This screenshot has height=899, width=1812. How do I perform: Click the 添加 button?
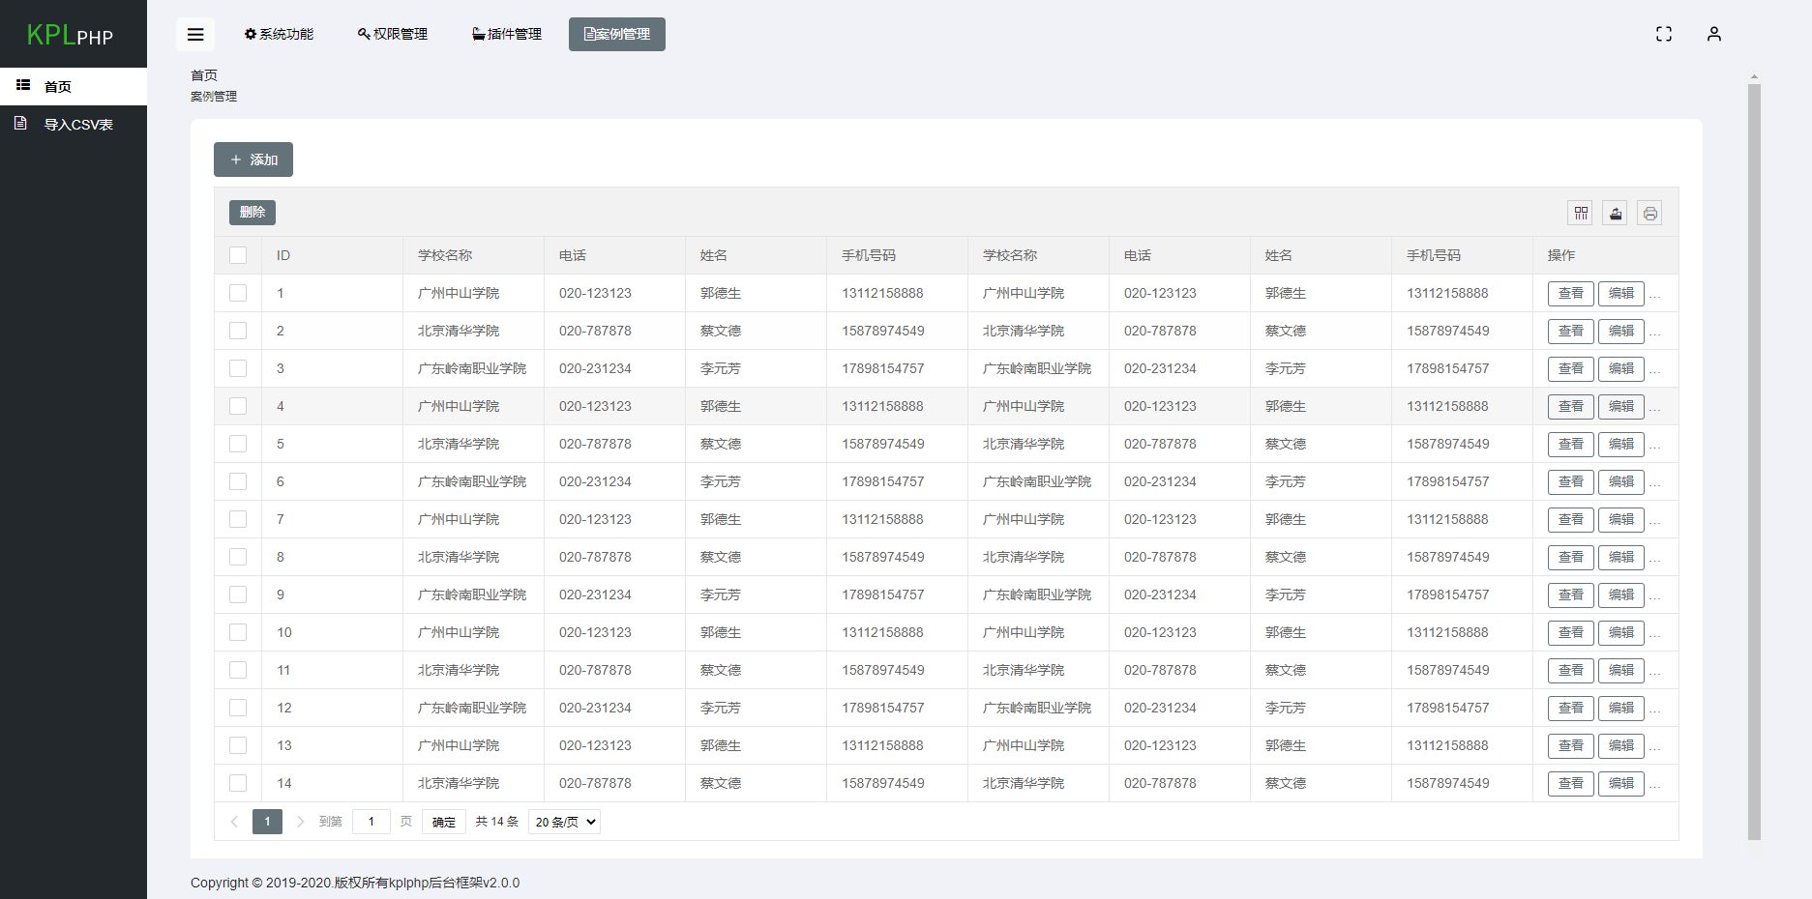click(x=253, y=159)
